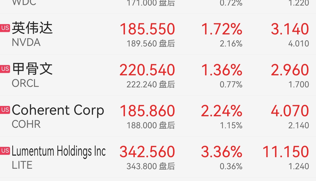Open the 甲骨文 stock entry
Image resolution: width=316 pixels, height=181 pixels.
[x=158, y=75]
